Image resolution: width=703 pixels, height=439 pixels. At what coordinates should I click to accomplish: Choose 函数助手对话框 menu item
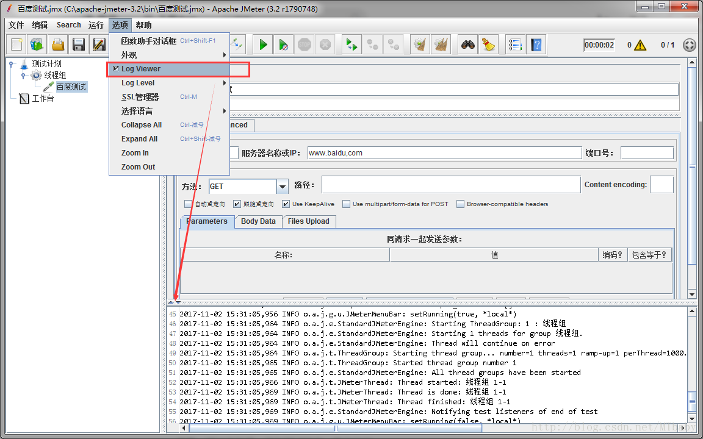pyautogui.click(x=170, y=41)
